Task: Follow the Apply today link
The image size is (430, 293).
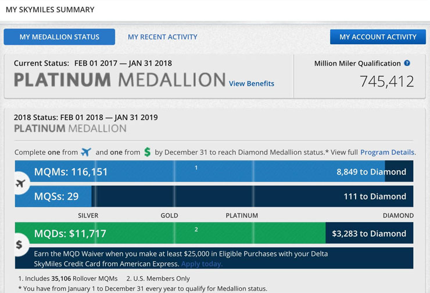Action: coord(202,264)
